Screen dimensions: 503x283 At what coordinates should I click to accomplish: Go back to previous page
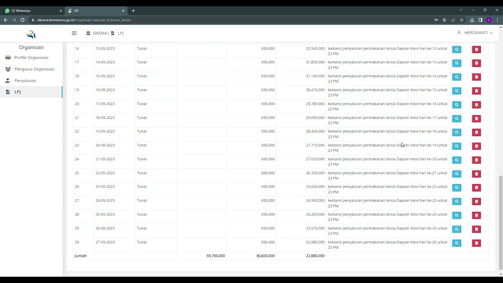point(6,20)
